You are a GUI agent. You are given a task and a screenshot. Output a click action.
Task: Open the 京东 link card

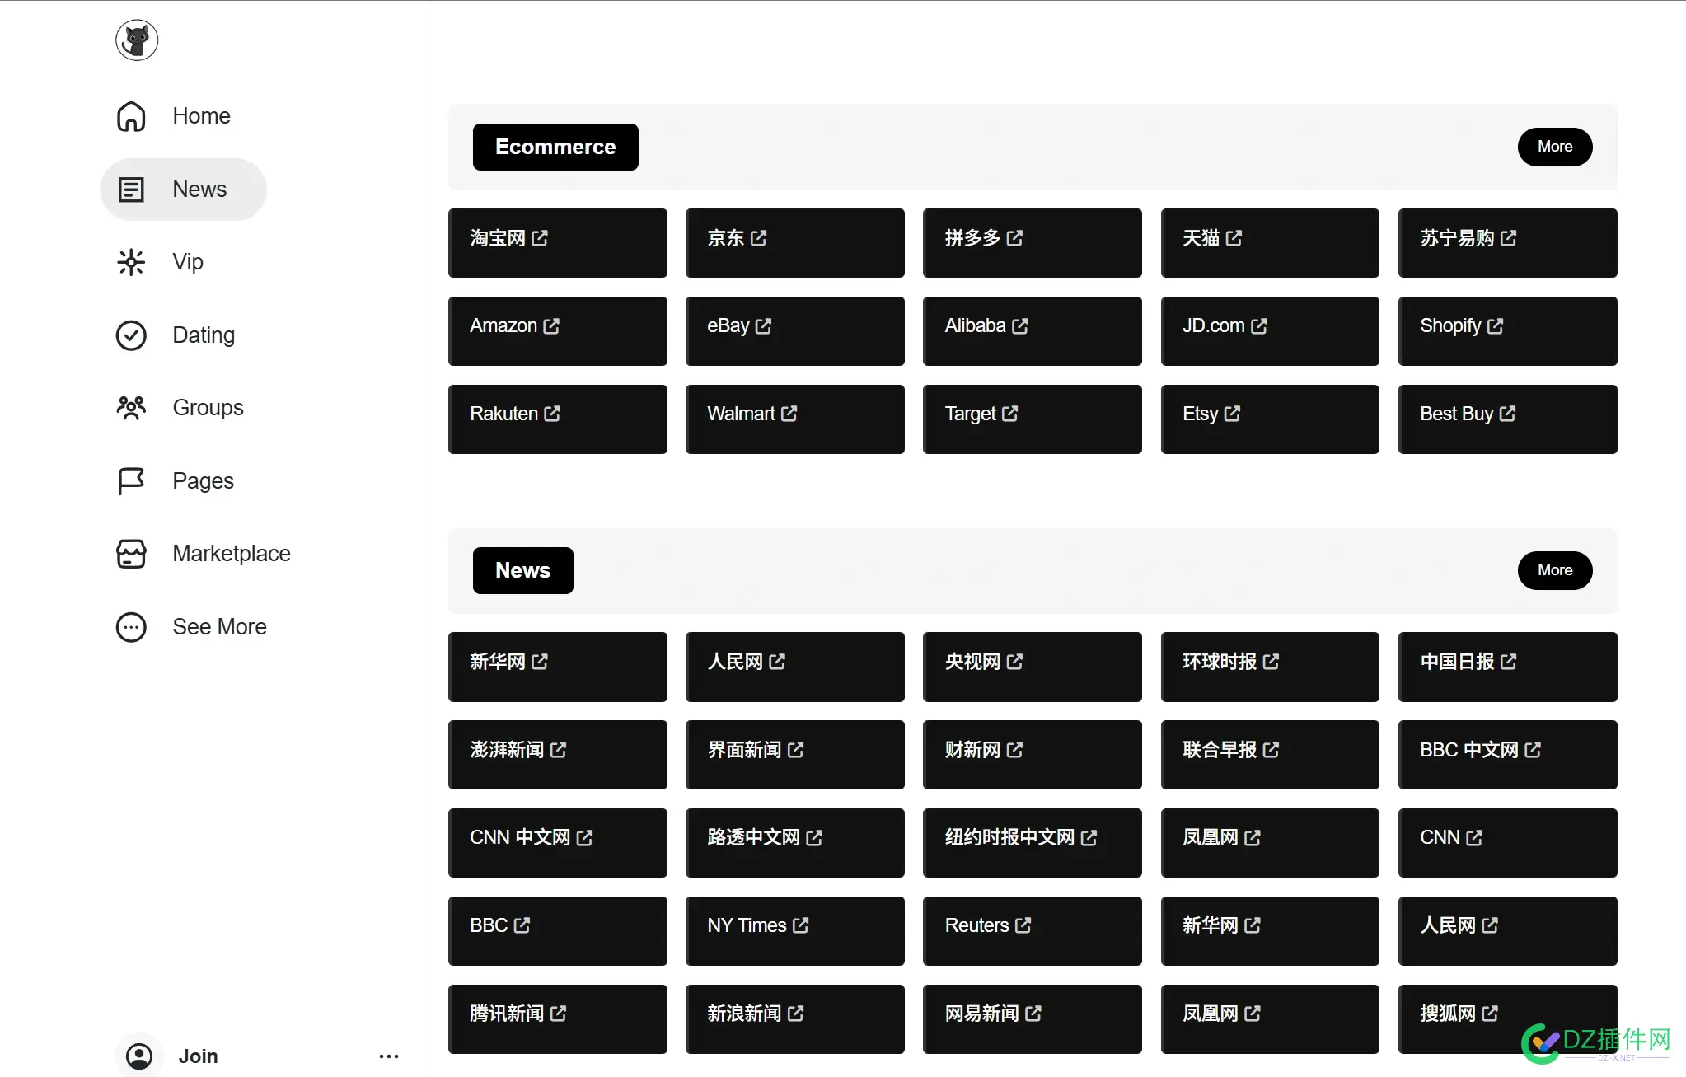795,243
